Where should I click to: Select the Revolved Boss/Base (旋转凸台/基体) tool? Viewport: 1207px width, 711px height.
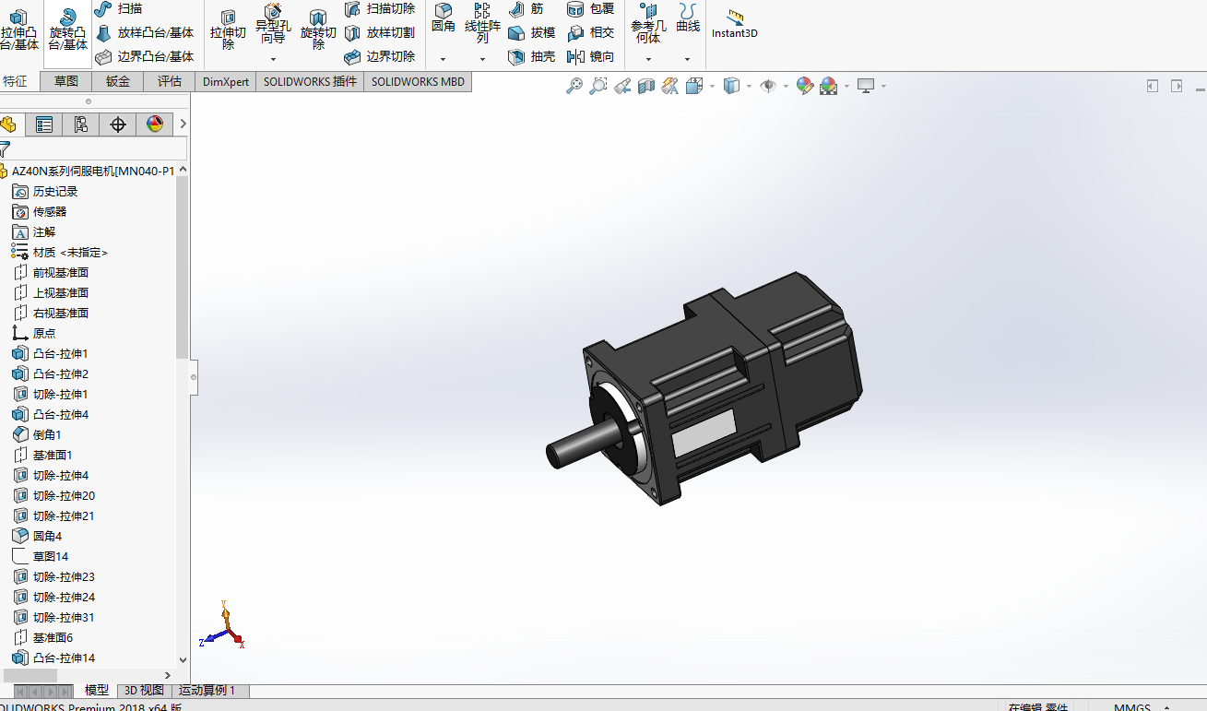[x=67, y=30]
